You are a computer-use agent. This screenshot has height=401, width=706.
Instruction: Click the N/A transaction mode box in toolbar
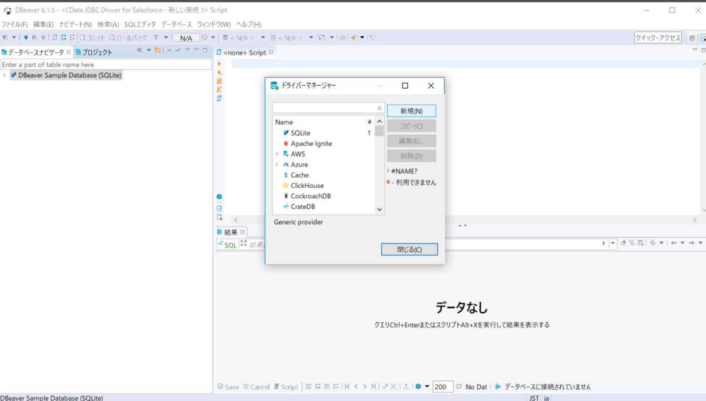coord(186,38)
